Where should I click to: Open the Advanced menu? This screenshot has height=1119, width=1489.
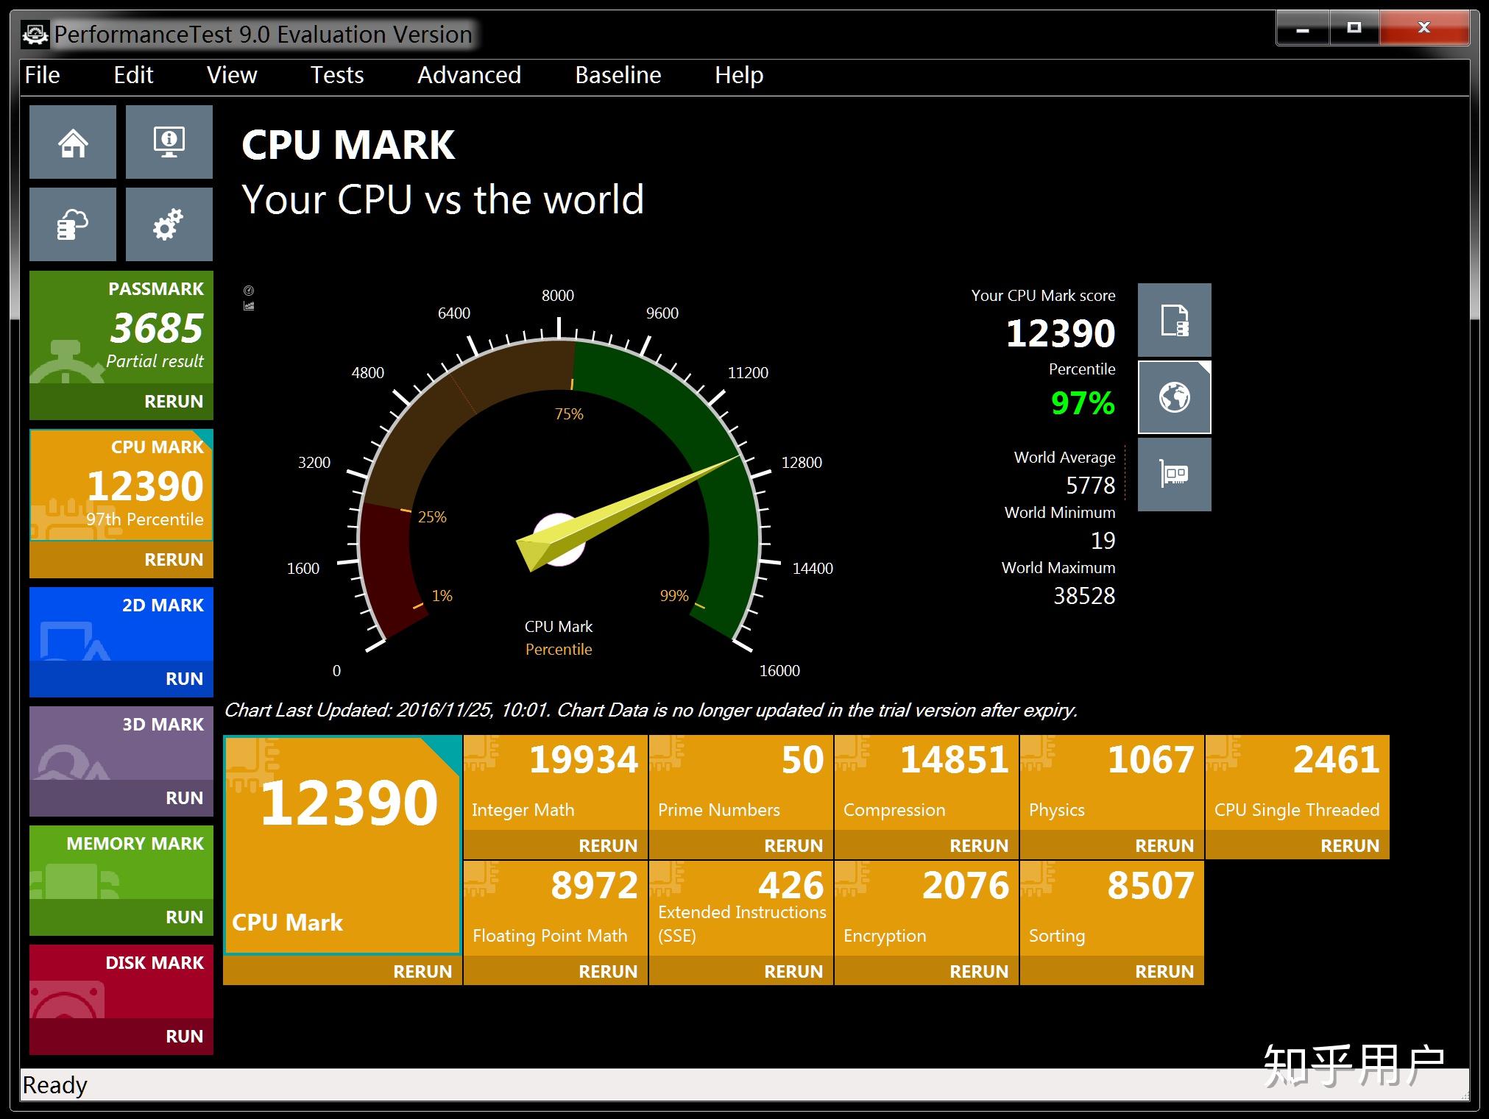469,75
